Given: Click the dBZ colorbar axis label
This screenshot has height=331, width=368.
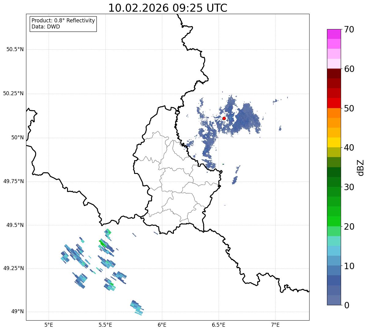Looking at the screenshot, I should [x=361, y=167].
